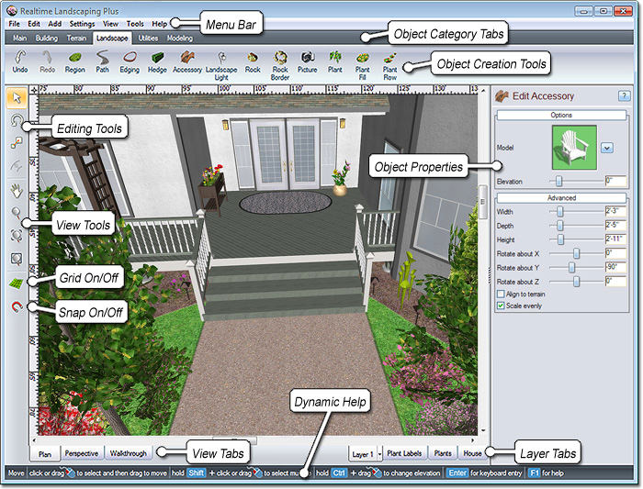Click the vertical scrollbar down arrow
The width and height of the screenshot is (643, 489).
483,430
